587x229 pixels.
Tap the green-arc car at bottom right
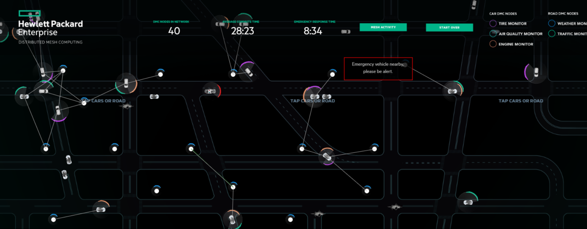tap(468, 202)
